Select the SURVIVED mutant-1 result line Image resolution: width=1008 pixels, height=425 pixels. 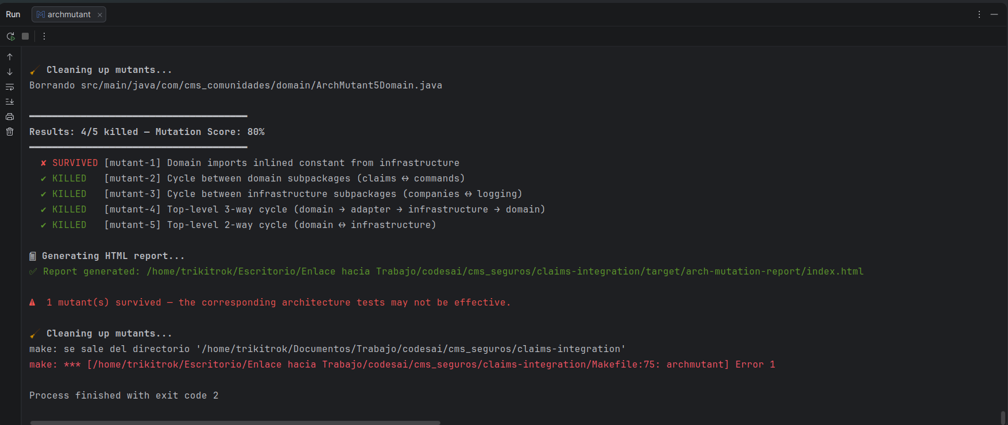tap(250, 163)
